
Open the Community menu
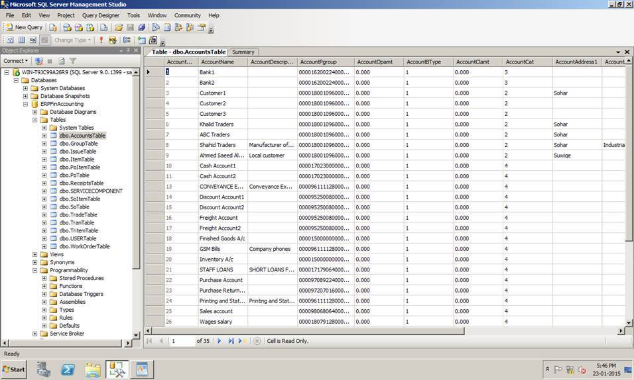click(x=188, y=15)
